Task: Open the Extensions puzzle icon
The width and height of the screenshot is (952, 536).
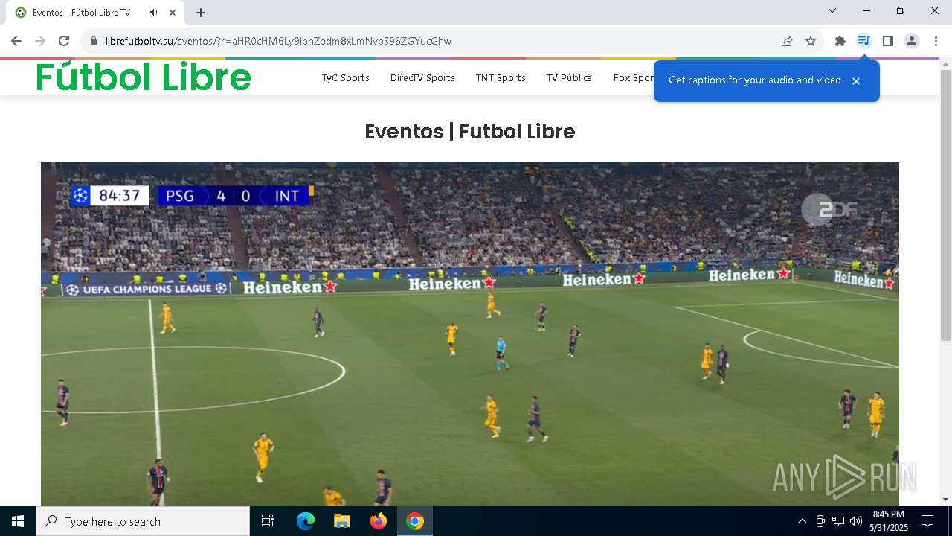Action: pos(840,41)
